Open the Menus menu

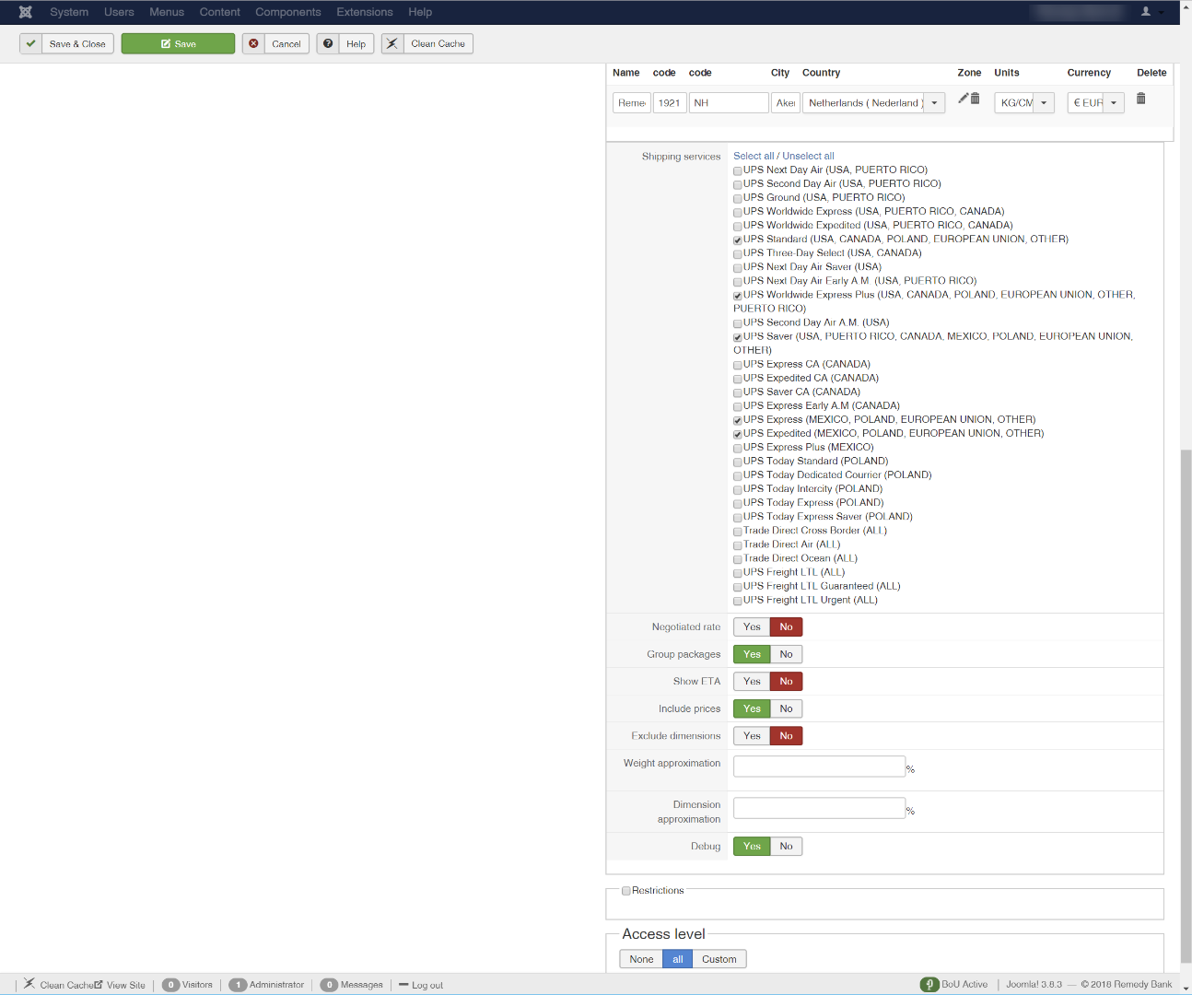[167, 12]
